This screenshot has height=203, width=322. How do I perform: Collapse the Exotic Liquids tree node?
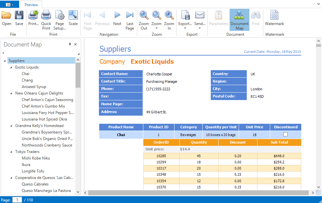(x=11, y=67)
